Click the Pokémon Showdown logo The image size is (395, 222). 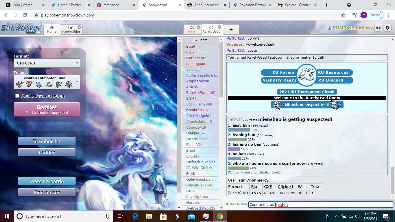(x=21, y=28)
